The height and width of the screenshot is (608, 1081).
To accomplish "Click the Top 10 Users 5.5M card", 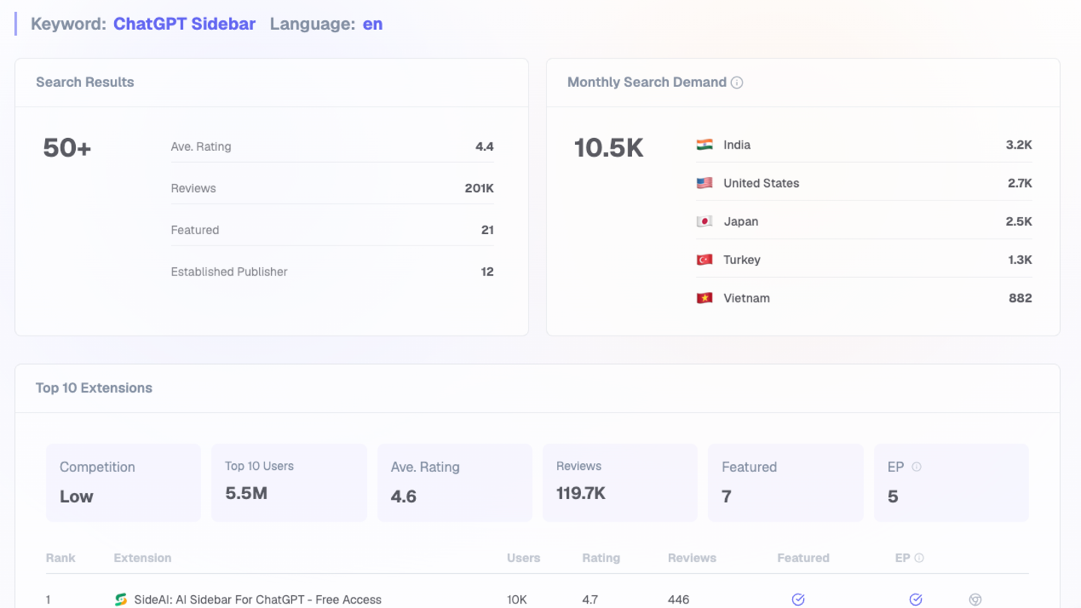I will [x=289, y=483].
